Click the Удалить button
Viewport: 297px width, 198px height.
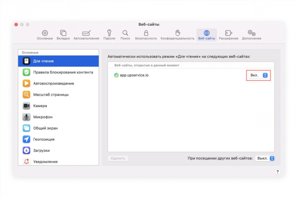tap(118, 158)
